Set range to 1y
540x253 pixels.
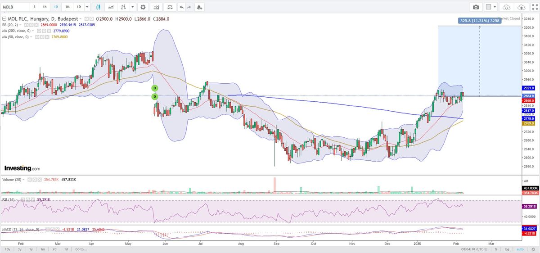coord(31,249)
